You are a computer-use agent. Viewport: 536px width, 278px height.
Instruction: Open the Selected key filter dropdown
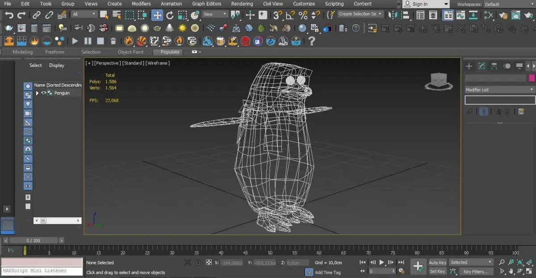(471, 262)
